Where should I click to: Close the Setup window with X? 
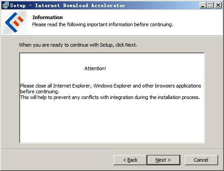[x=218, y=5]
